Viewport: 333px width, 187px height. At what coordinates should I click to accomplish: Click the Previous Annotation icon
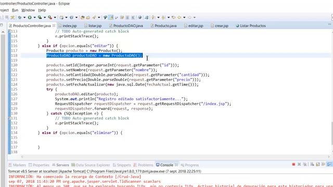pos(163,17)
